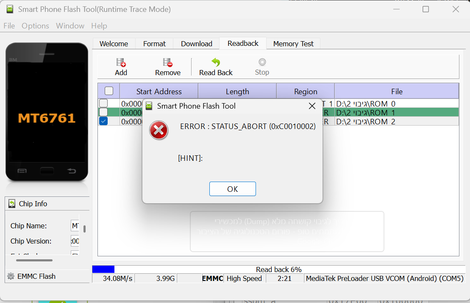Click the EMMC Flash gear icon
The image size is (470, 303).
coord(11,276)
